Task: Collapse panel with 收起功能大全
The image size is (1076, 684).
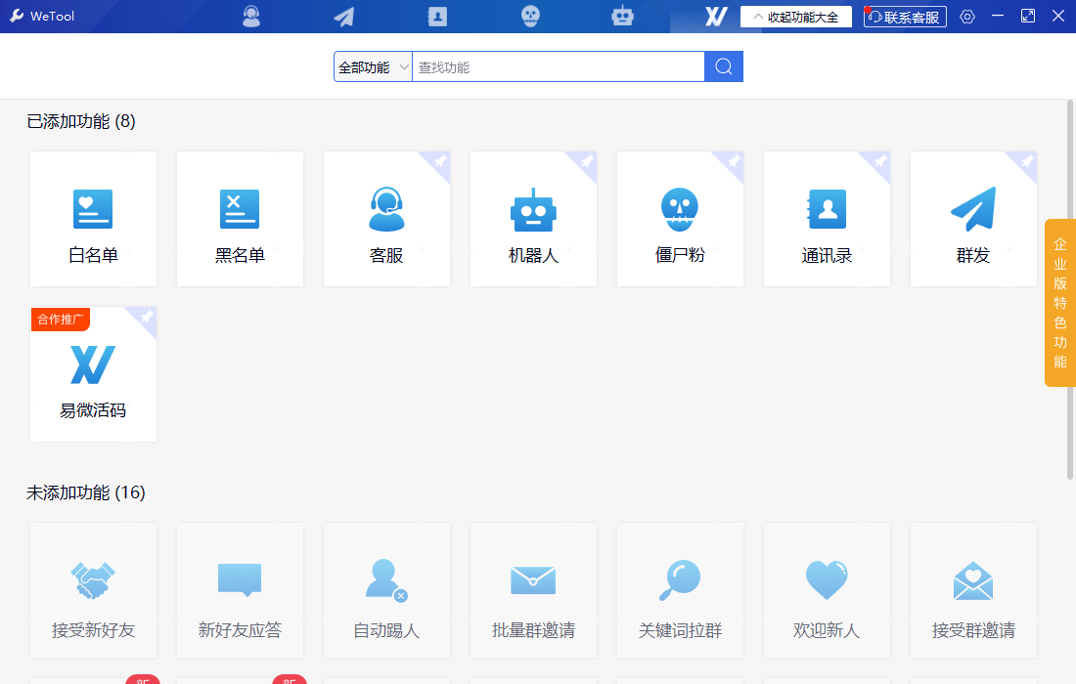Action: [x=795, y=17]
